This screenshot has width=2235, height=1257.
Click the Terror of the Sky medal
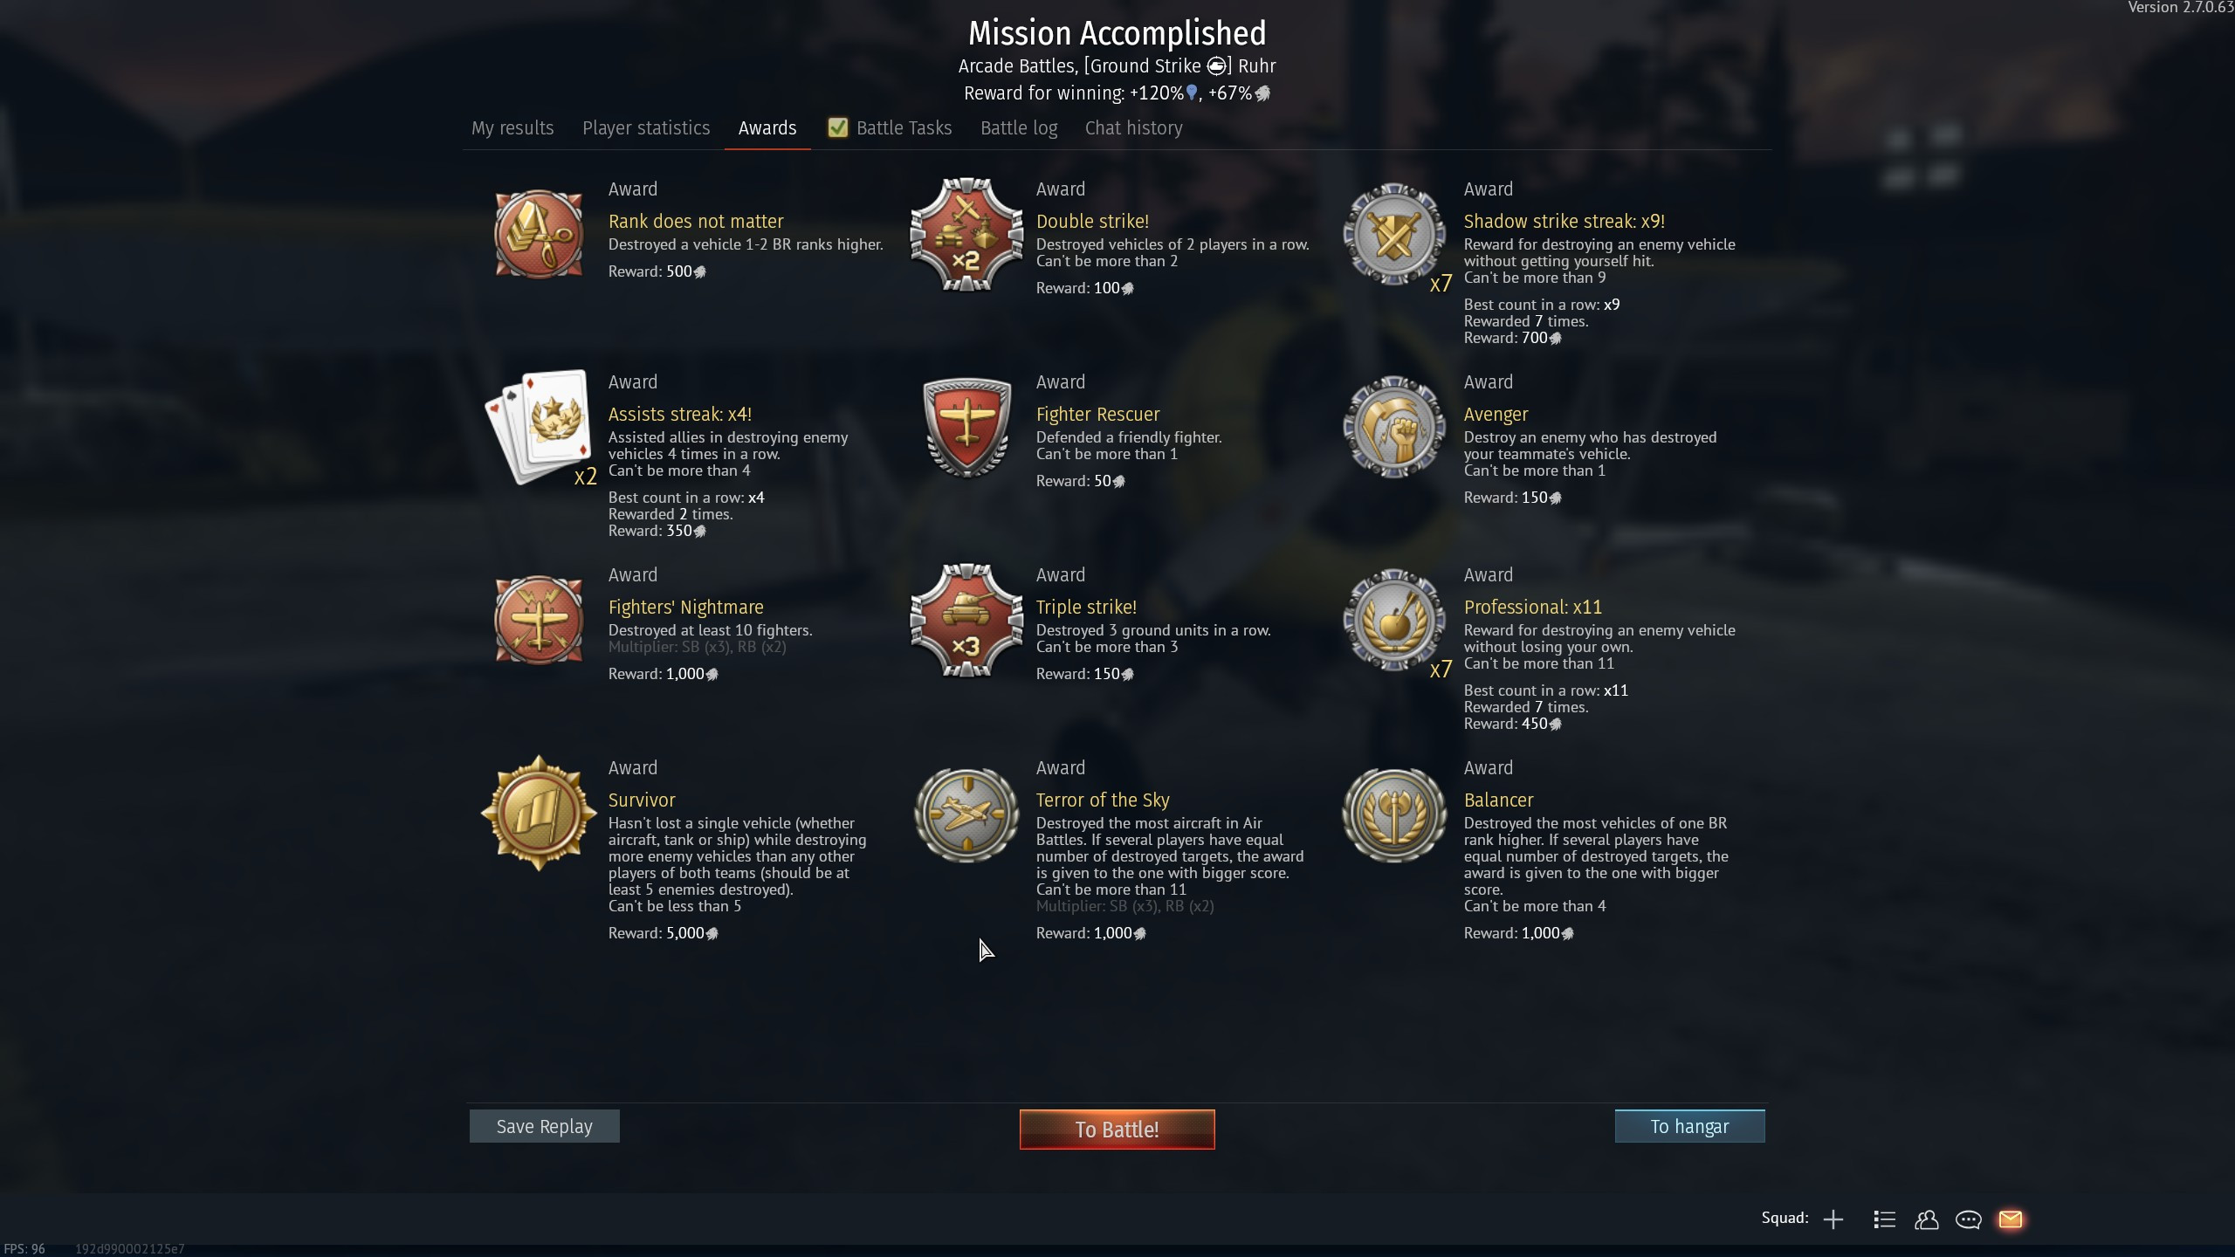[x=966, y=815]
